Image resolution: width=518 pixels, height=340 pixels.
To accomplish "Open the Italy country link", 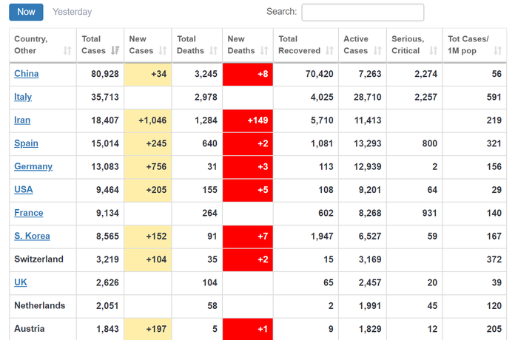I will [23, 97].
